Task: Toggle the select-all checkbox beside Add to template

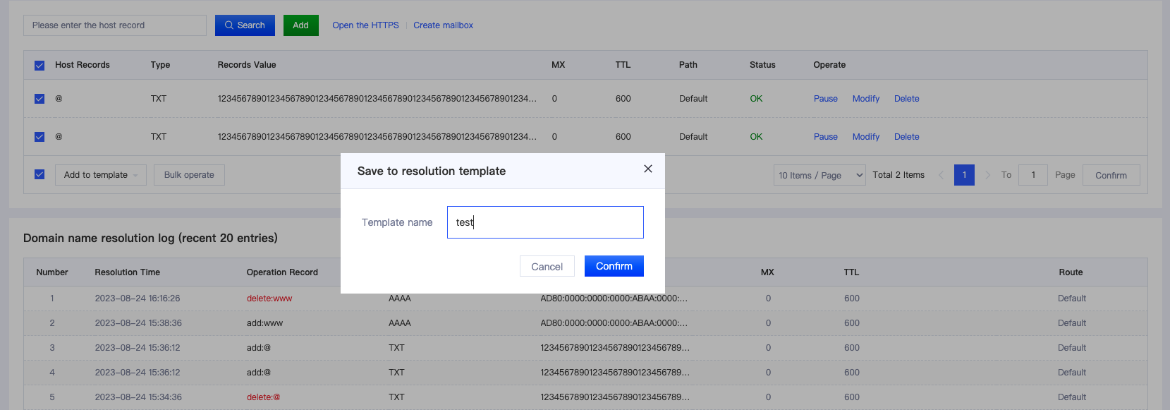Action: [39, 174]
